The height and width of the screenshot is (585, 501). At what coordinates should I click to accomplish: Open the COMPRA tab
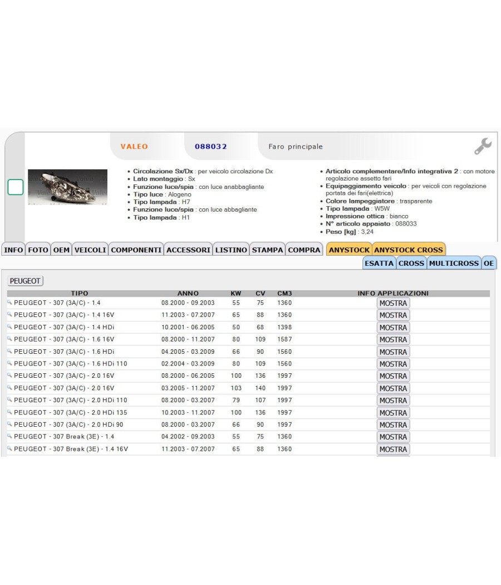(x=304, y=250)
